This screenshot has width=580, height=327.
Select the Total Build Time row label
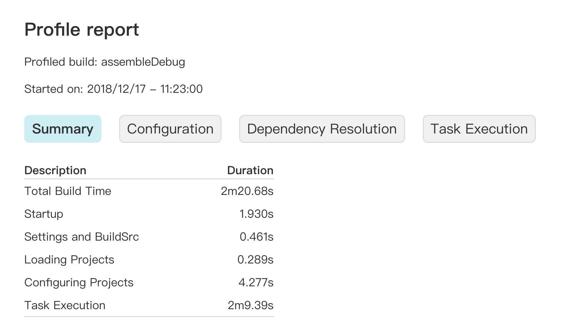(68, 191)
